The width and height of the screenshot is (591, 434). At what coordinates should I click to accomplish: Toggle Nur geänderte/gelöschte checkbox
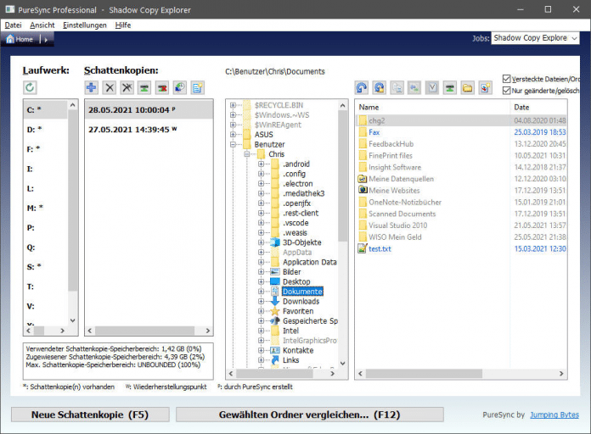[507, 91]
